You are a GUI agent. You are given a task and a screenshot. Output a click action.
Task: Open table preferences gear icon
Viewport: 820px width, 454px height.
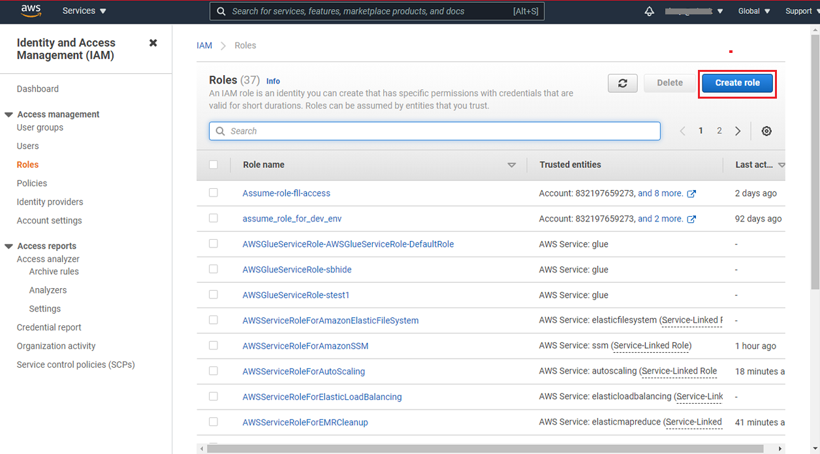[766, 131]
